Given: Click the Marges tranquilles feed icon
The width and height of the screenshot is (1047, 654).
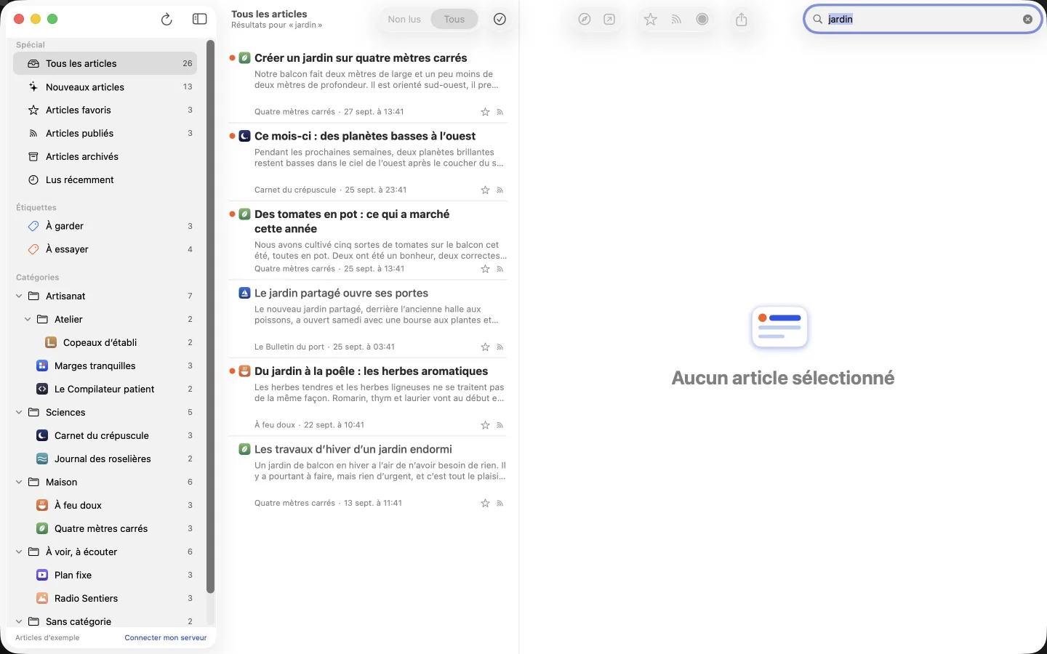Looking at the screenshot, I should 42,366.
